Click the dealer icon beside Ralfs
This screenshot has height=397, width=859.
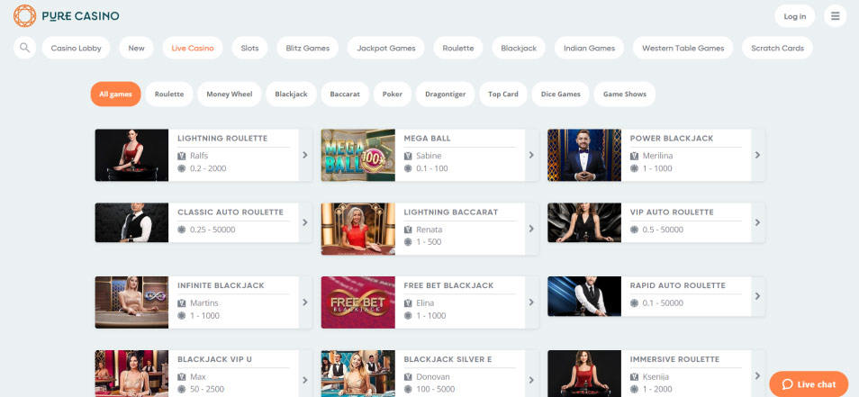(x=182, y=156)
